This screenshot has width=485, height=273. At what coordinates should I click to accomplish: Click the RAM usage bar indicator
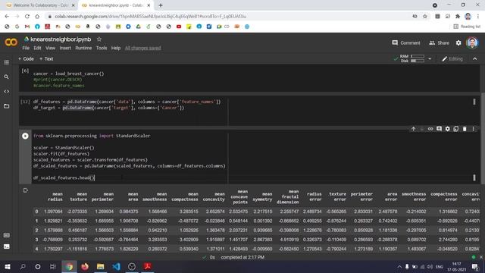(418, 56)
